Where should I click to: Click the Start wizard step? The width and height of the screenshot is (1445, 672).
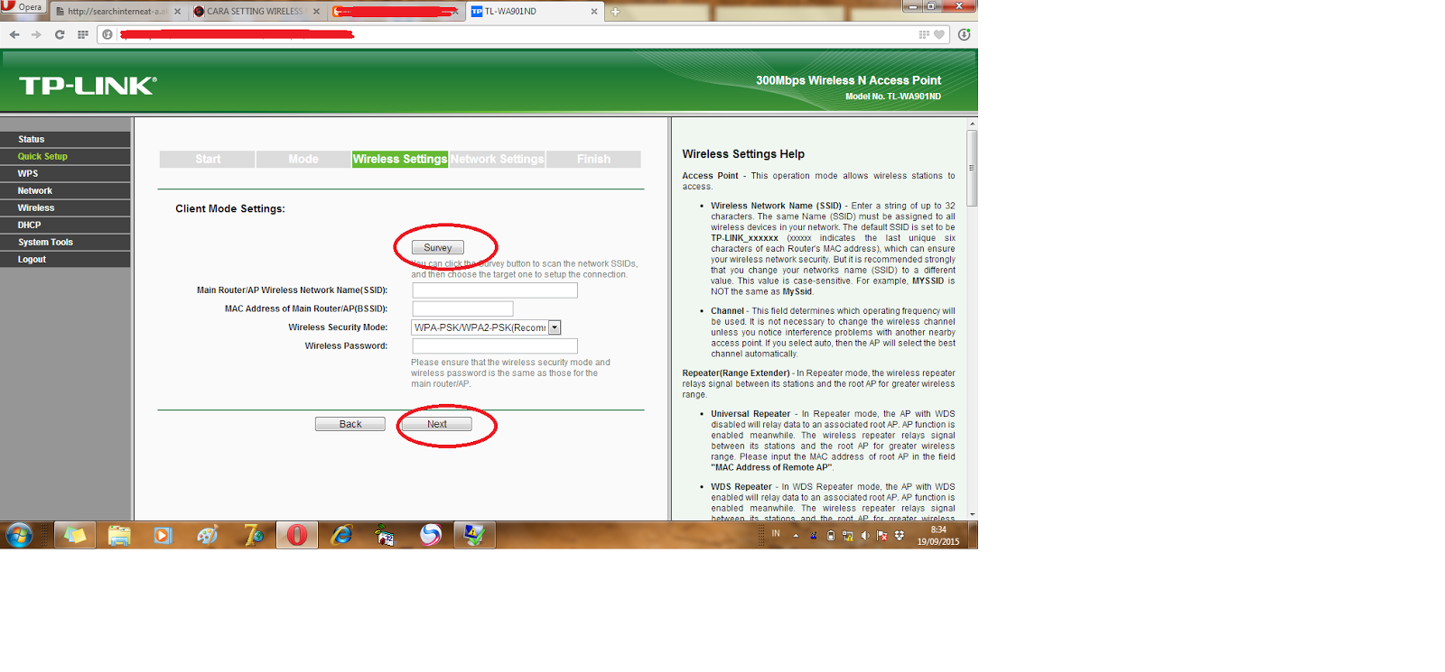(208, 159)
